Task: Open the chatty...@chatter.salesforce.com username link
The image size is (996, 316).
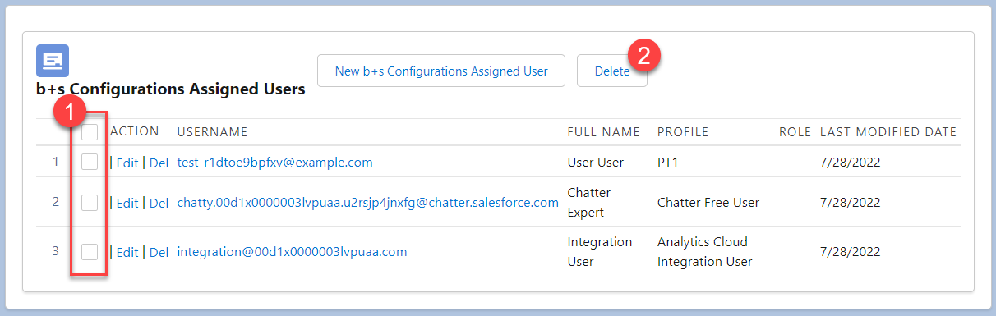Action: coord(368,202)
